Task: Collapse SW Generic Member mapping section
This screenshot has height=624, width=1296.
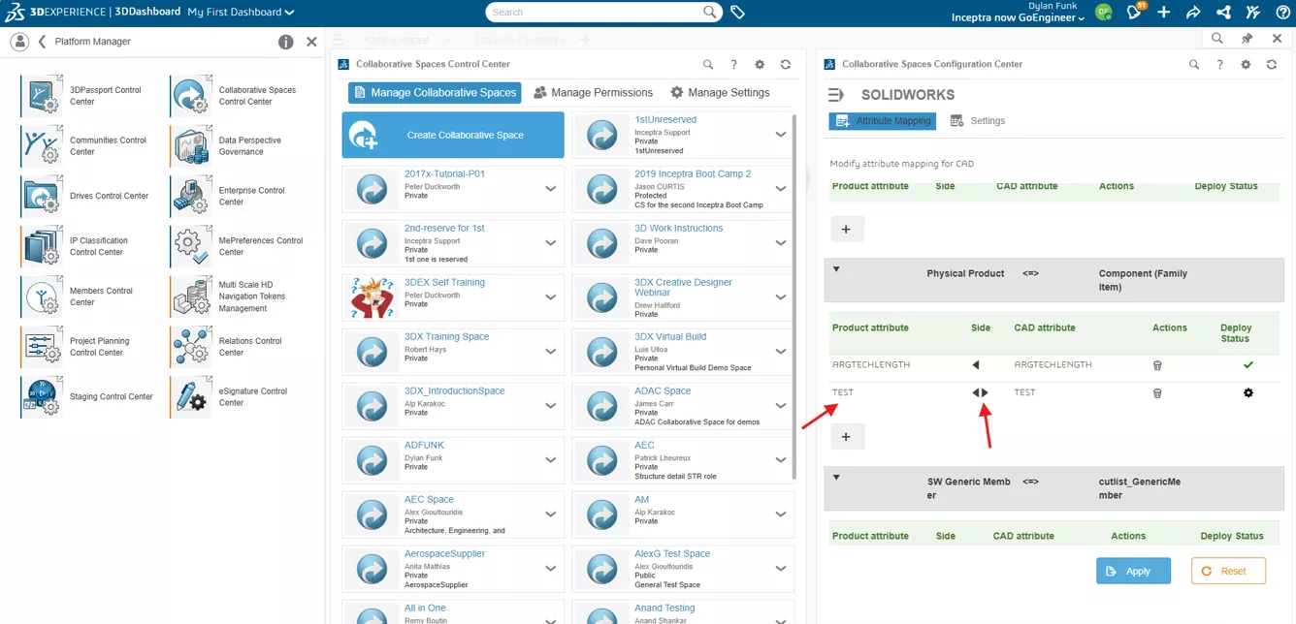Action: [x=836, y=478]
